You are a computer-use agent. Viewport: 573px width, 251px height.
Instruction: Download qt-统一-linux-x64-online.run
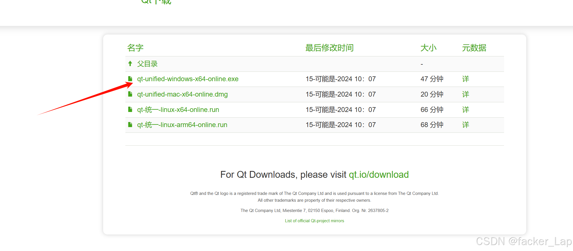(x=178, y=110)
